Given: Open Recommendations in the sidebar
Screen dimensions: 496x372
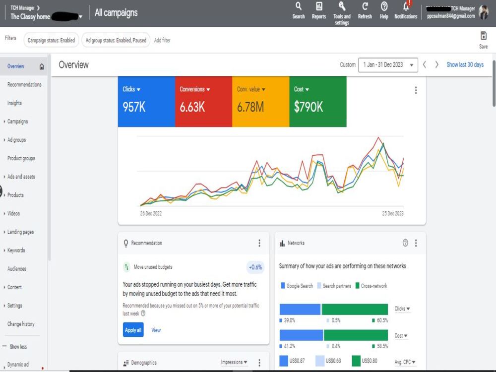Looking at the screenshot, I should [24, 85].
